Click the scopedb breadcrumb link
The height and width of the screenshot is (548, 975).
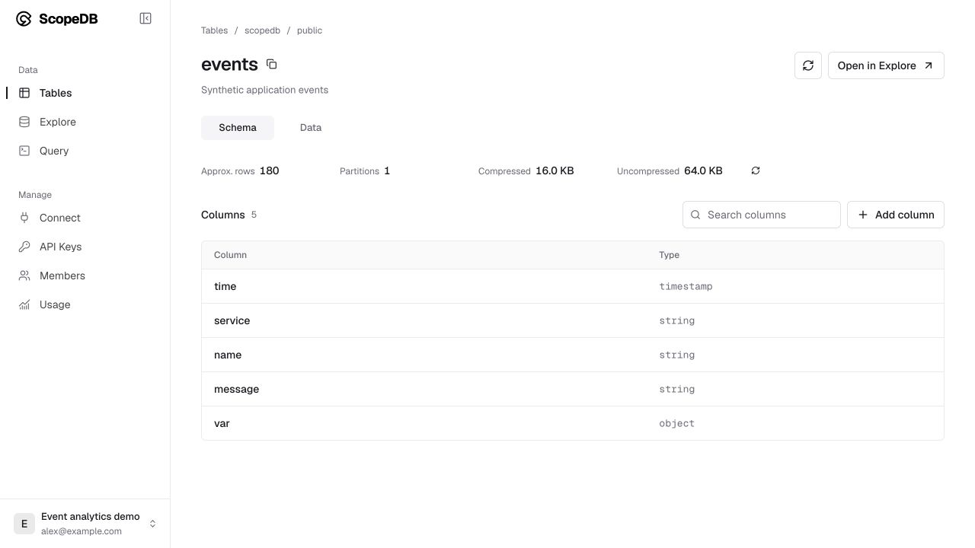(262, 30)
